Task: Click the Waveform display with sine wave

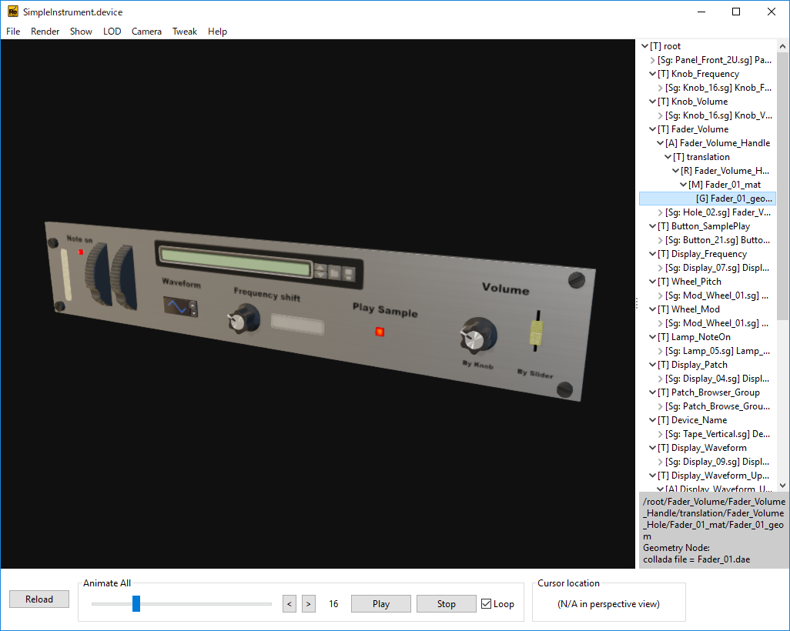Action: (177, 307)
